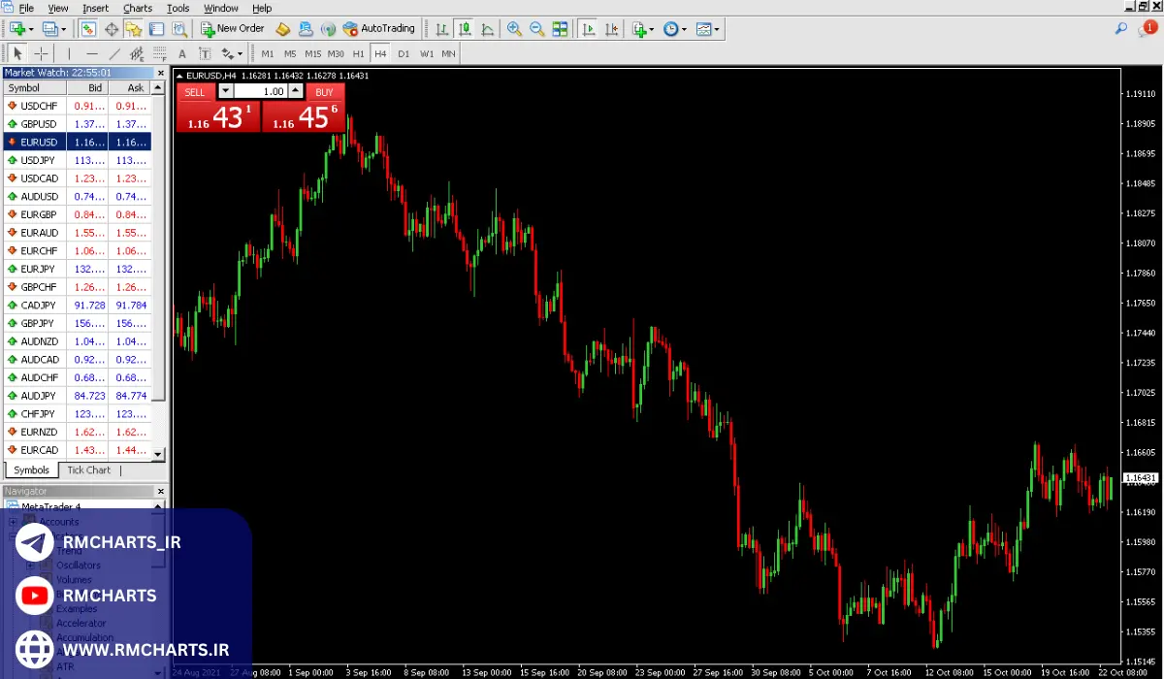Screen dimensions: 1164x679
Task: Select the vertical line drawing tool
Action: coord(69,53)
